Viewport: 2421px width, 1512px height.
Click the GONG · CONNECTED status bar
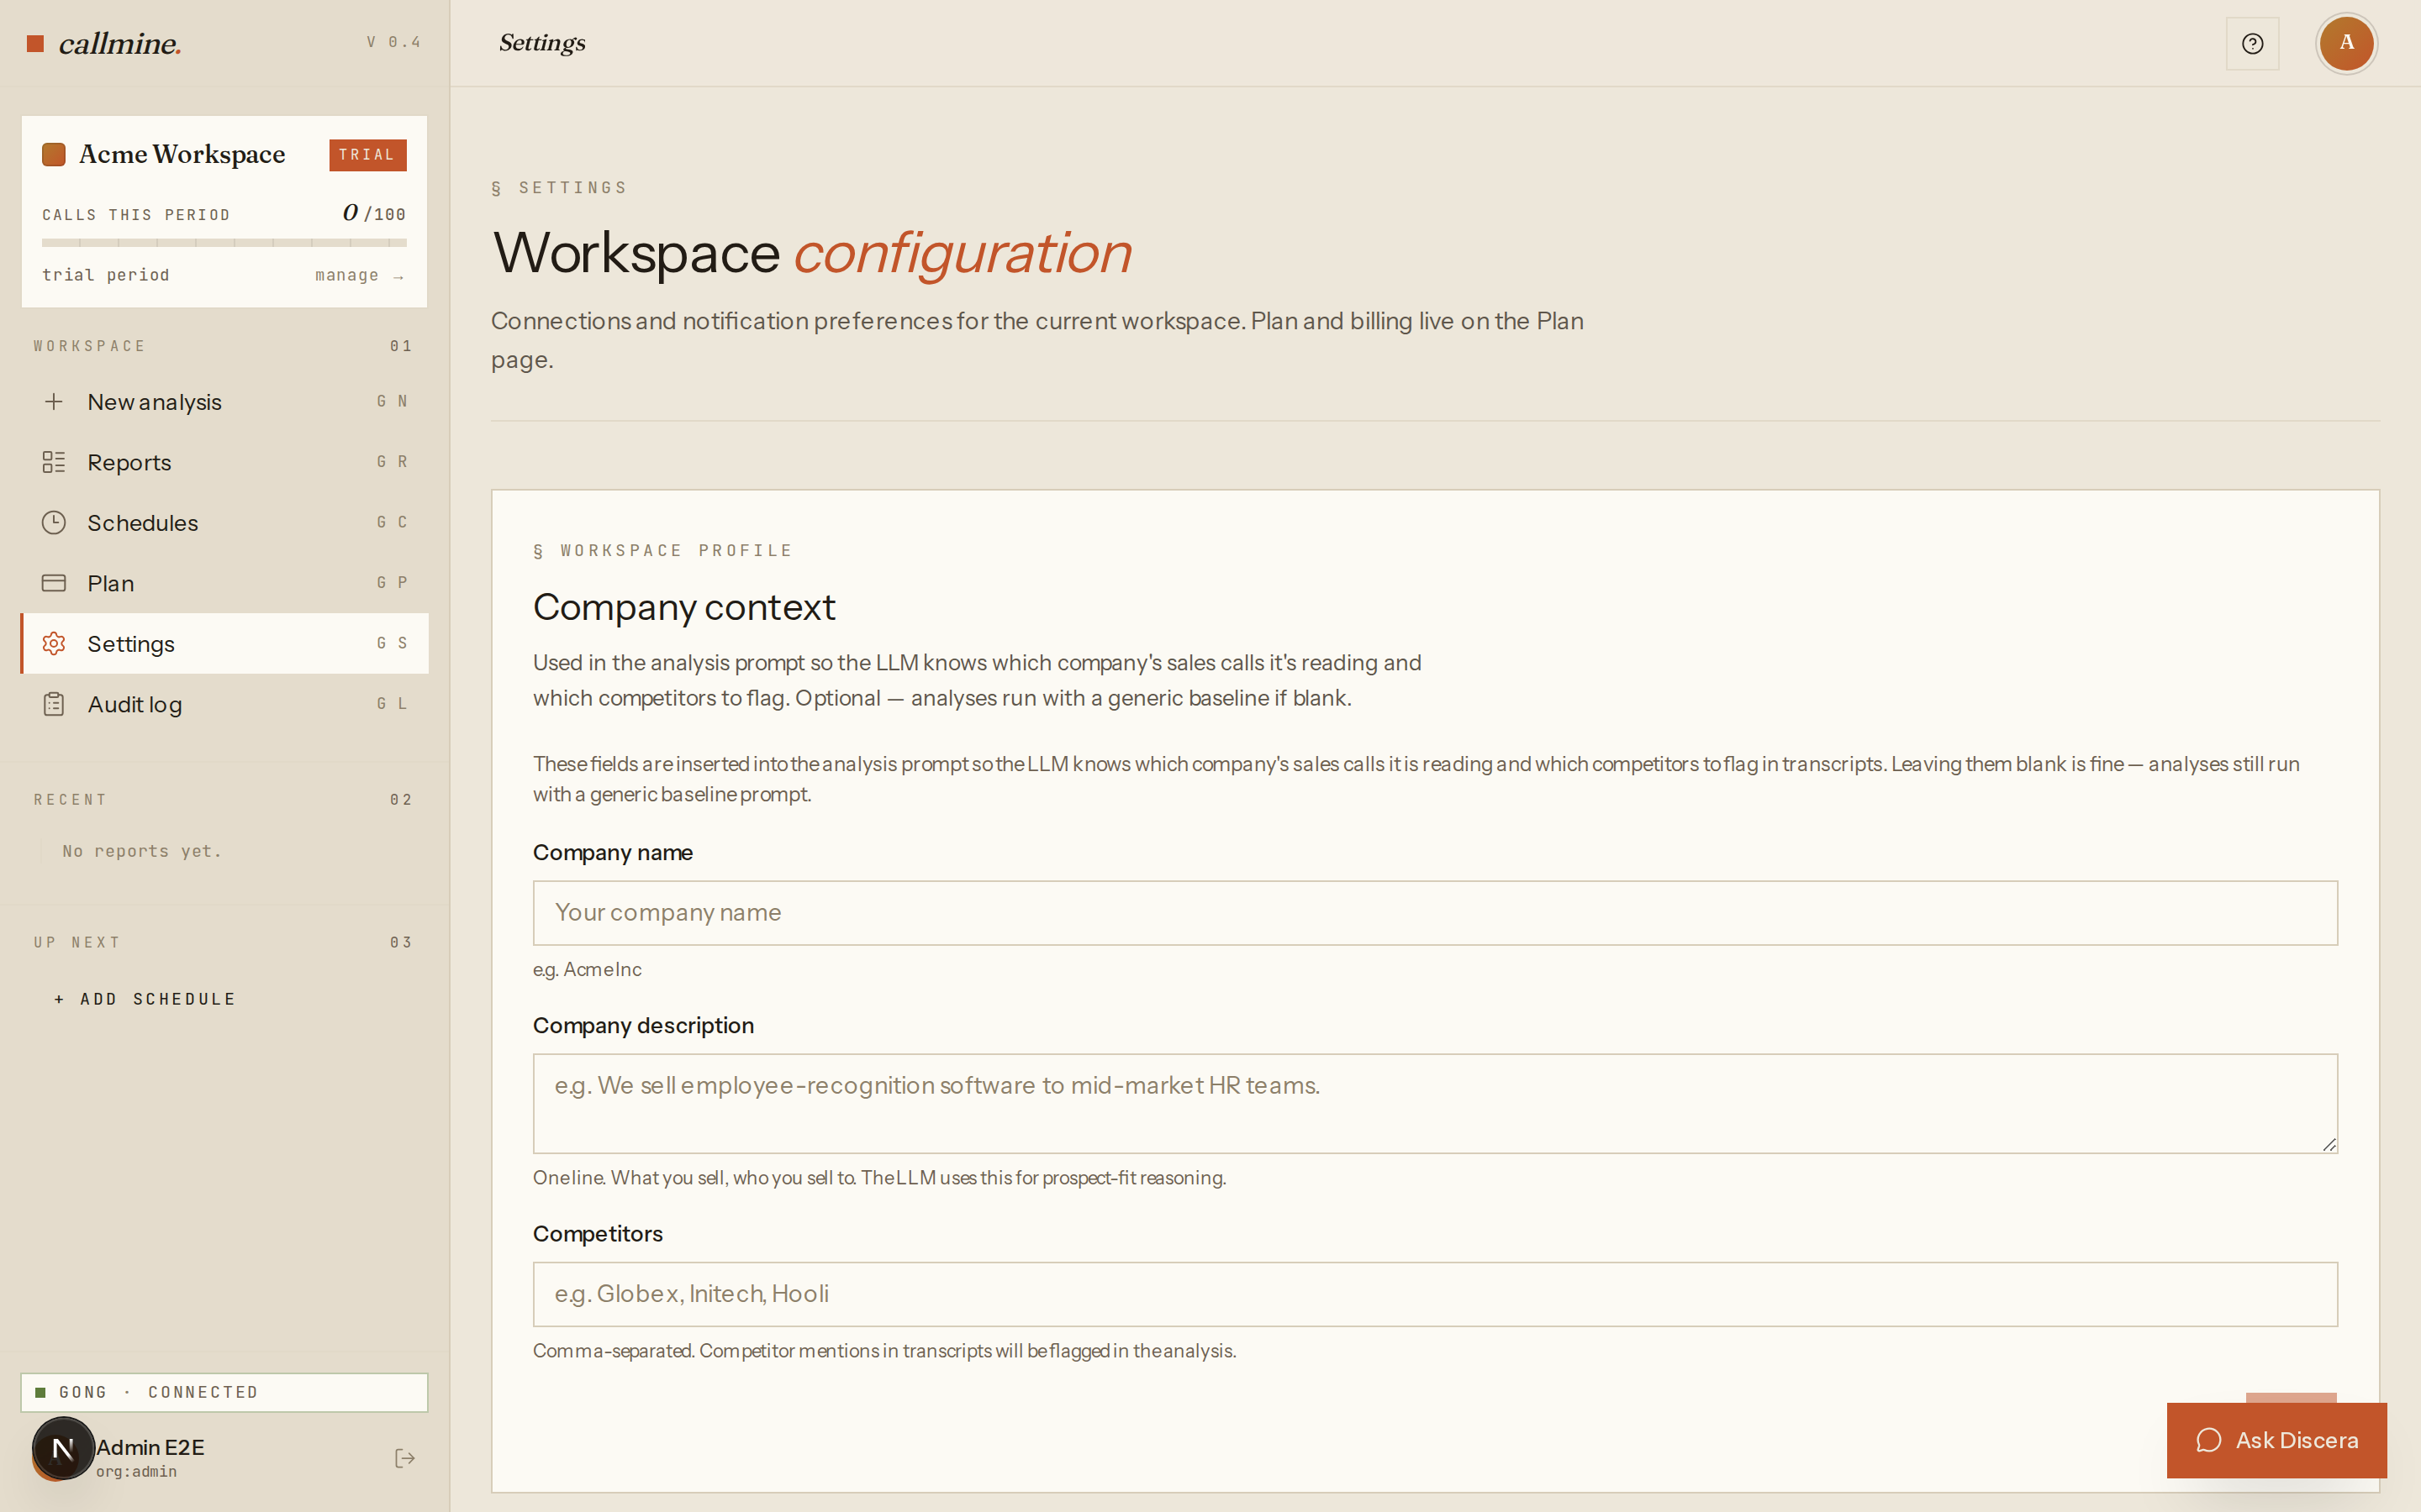pos(224,1392)
